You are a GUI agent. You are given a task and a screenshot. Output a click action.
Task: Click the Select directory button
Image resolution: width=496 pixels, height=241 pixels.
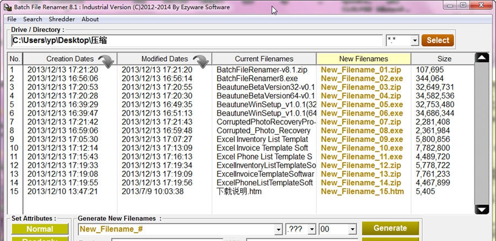click(438, 40)
